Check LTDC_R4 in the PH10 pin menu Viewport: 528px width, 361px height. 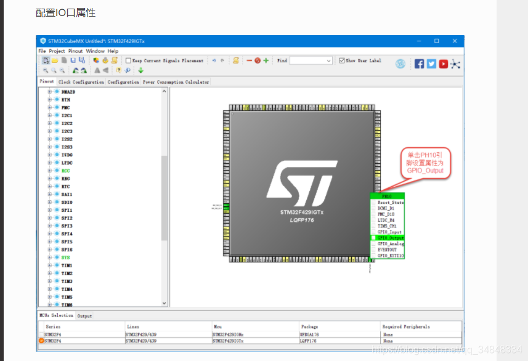[373, 221]
